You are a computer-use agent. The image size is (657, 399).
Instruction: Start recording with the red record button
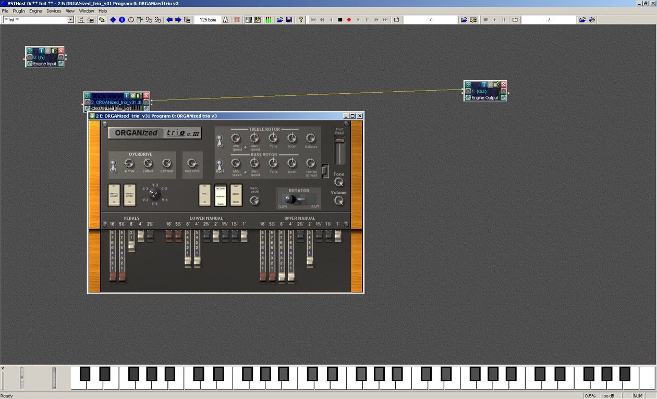click(349, 20)
